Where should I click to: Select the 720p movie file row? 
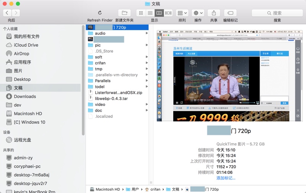point(117,27)
